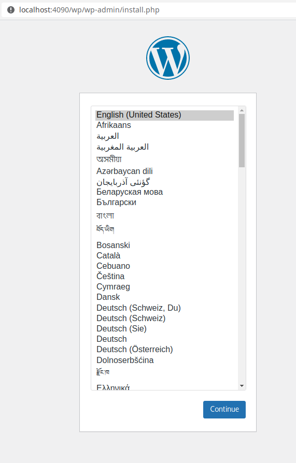Select Bosanski from the list
Image resolution: width=296 pixels, height=463 pixels.
click(x=165, y=245)
